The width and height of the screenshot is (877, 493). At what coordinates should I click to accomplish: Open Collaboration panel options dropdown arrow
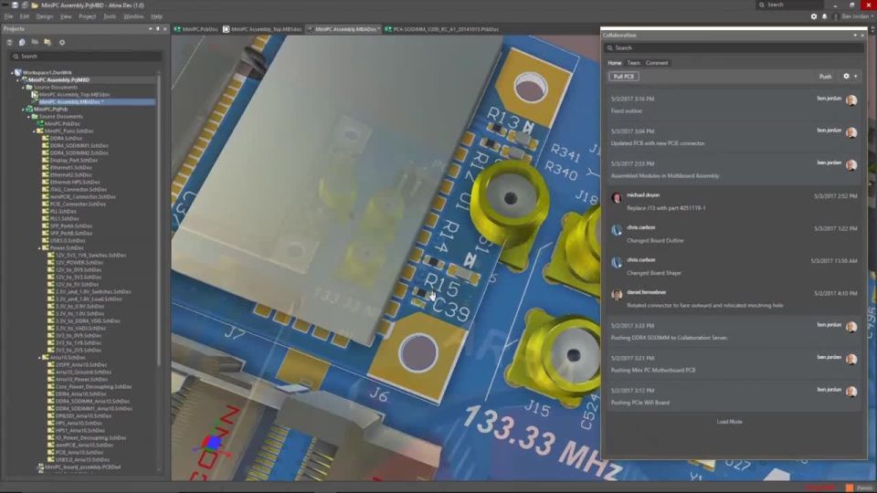coord(855,36)
